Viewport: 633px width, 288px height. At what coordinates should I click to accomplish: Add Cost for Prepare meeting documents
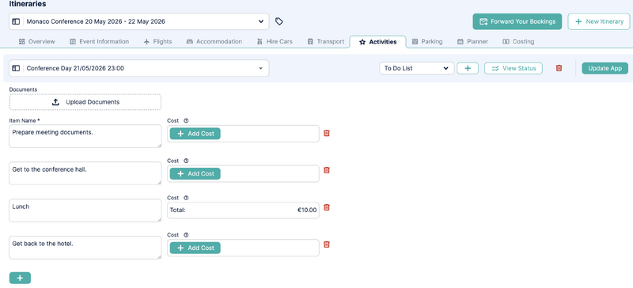tap(195, 134)
